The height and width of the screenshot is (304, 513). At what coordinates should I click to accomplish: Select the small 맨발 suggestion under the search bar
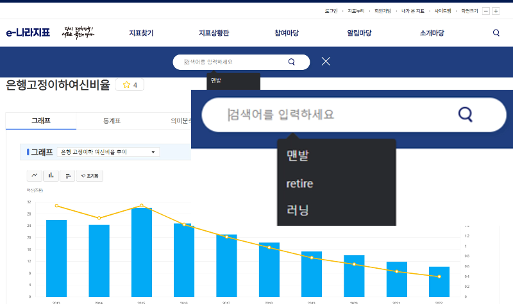pyautogui.click(x=216, y=81)
